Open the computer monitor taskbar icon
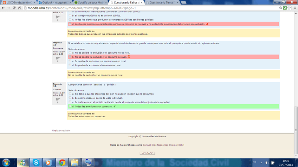Screen dimensions: 298x167 pos(88,163)
